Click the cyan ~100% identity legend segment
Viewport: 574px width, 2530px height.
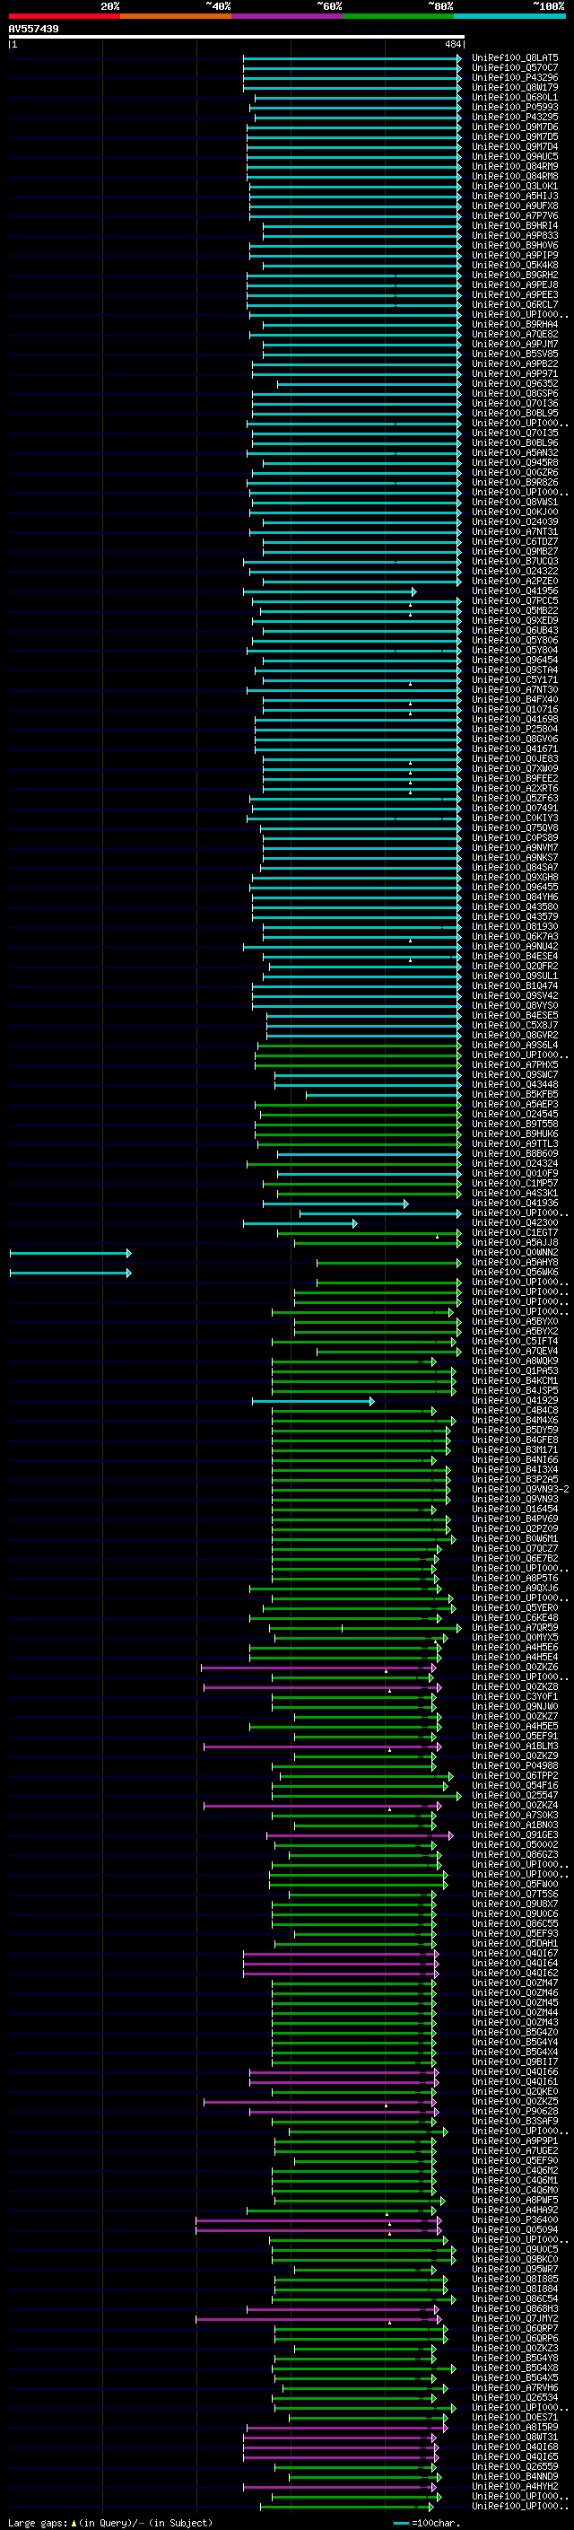click(x=510, y=16)
